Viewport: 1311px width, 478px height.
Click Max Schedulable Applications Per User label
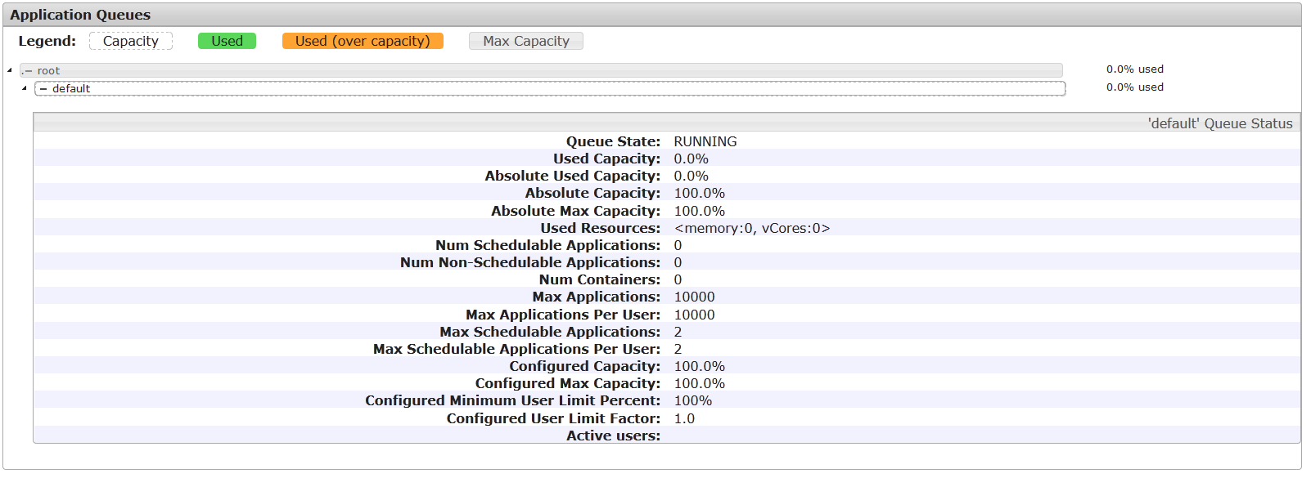(x=517, y=349)
